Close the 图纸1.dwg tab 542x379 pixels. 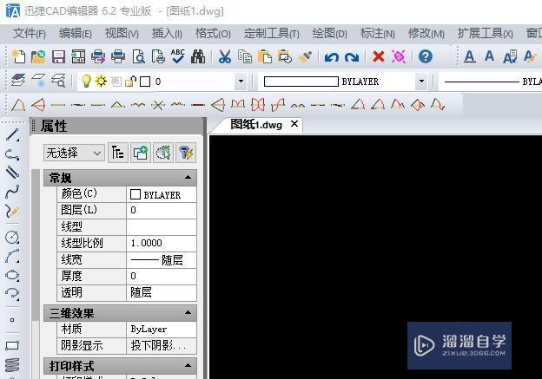[x=294, y=123]
